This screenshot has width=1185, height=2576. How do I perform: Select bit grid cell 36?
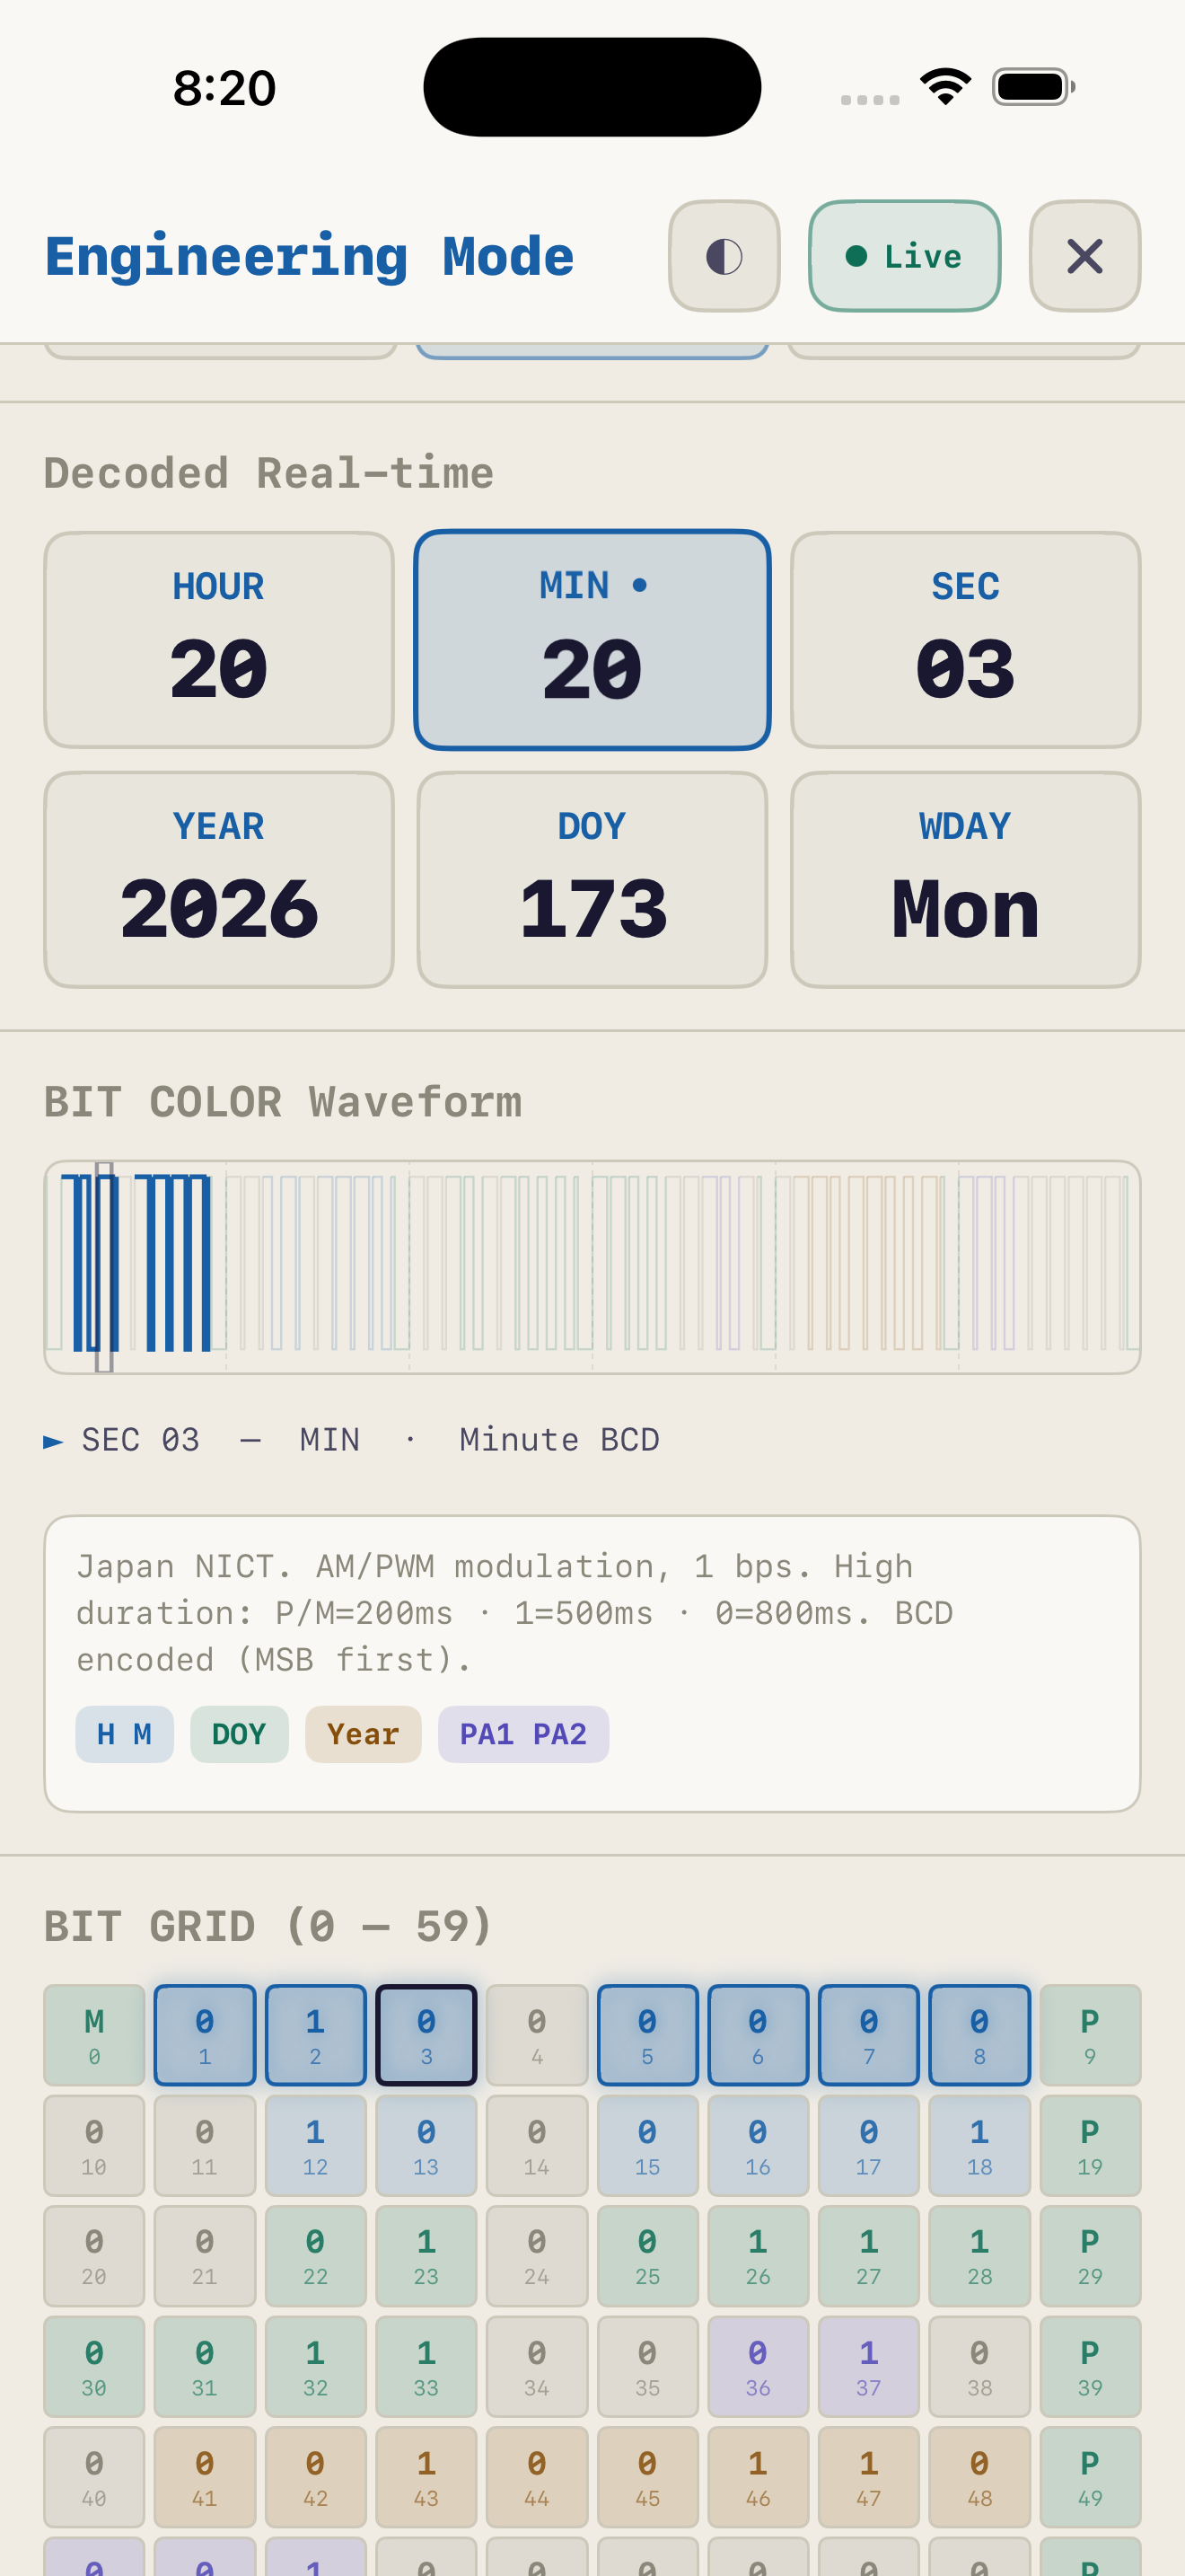point(759,2367)
